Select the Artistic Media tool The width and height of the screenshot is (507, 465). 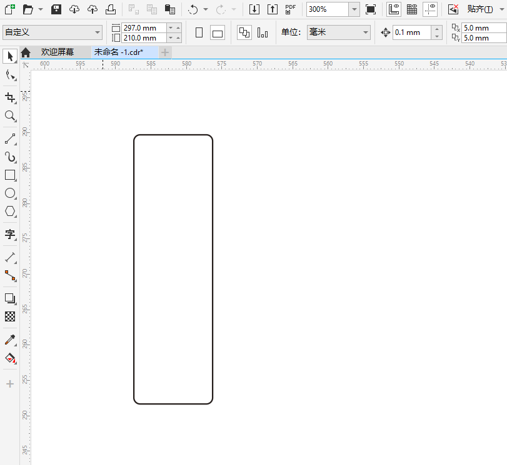[11, 157]
